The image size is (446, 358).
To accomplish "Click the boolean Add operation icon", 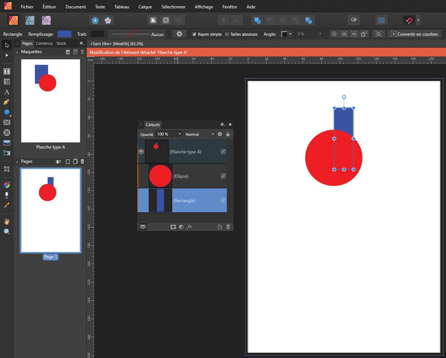I will [257, 20].
